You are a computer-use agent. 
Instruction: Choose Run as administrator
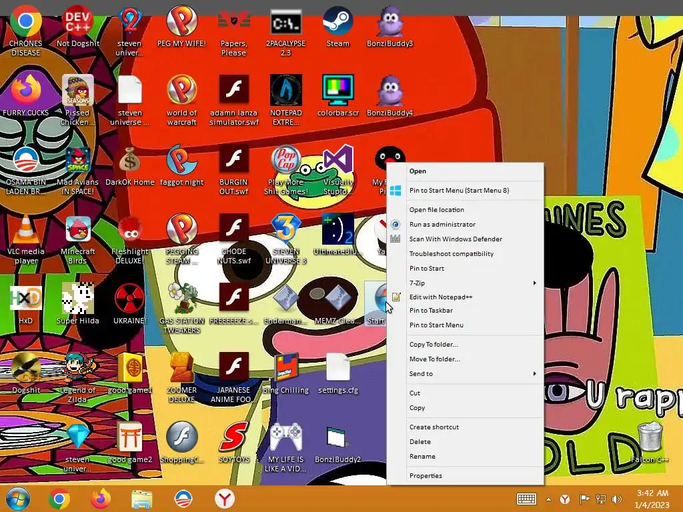(465, 224)
